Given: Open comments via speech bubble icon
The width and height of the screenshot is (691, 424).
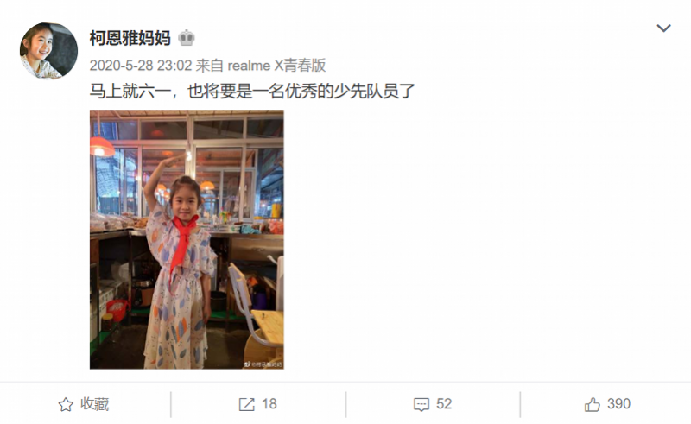Looking at the screenshot, I should coord(422,404).
